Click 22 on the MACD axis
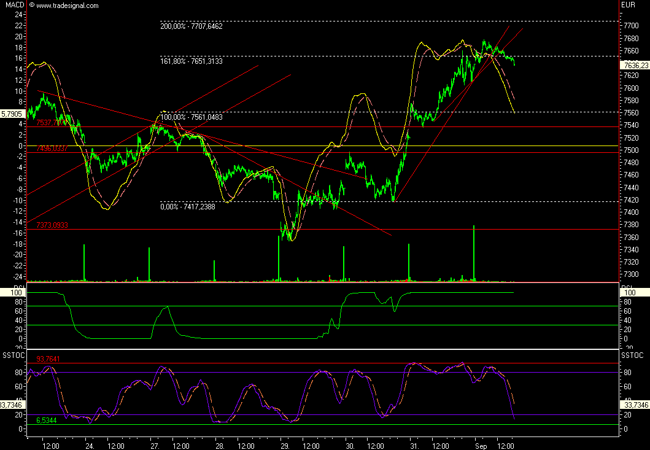The image size is (650, 450). pyautogui.click(x=18, y=26)
